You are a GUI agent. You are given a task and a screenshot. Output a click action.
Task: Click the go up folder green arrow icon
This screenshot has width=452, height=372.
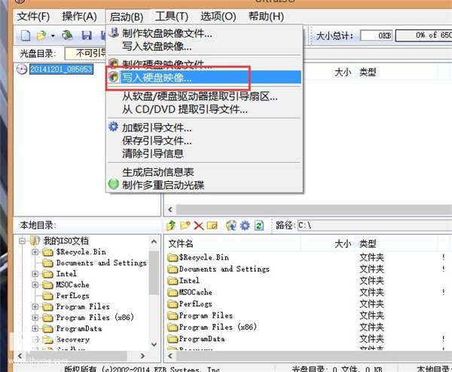(172, 226)
